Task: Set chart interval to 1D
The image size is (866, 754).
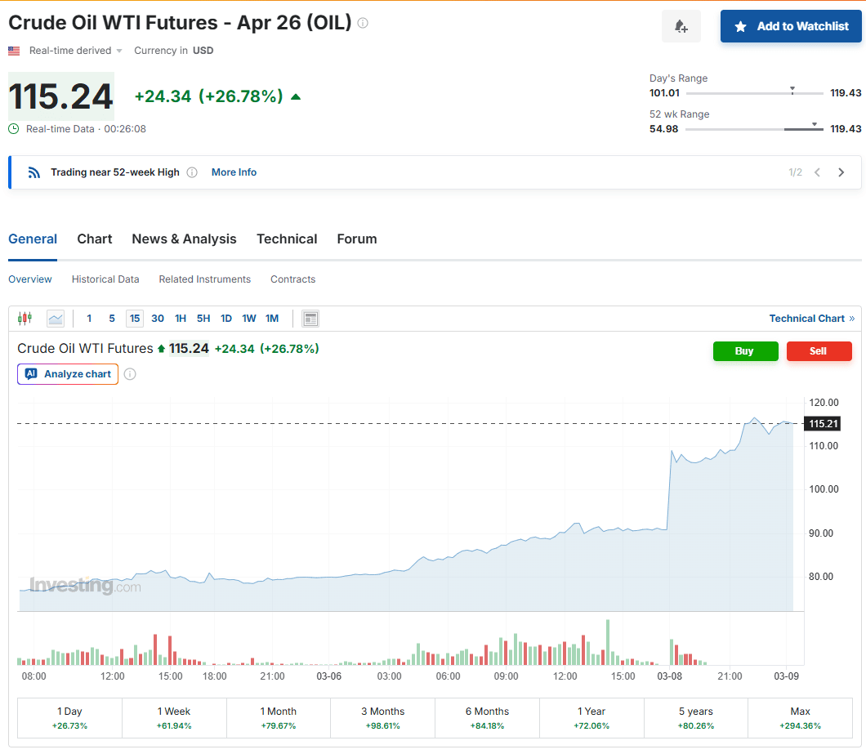Action: tap(226, 319)
